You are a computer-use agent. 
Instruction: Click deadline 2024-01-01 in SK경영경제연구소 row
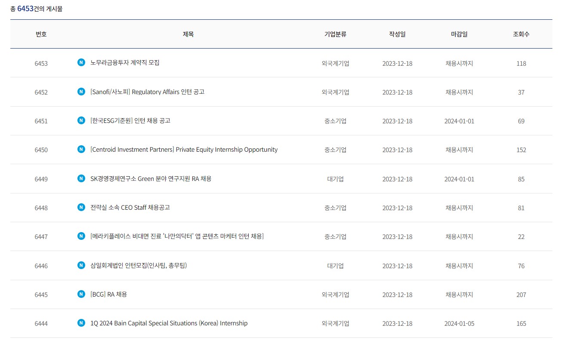coord(459,179)
